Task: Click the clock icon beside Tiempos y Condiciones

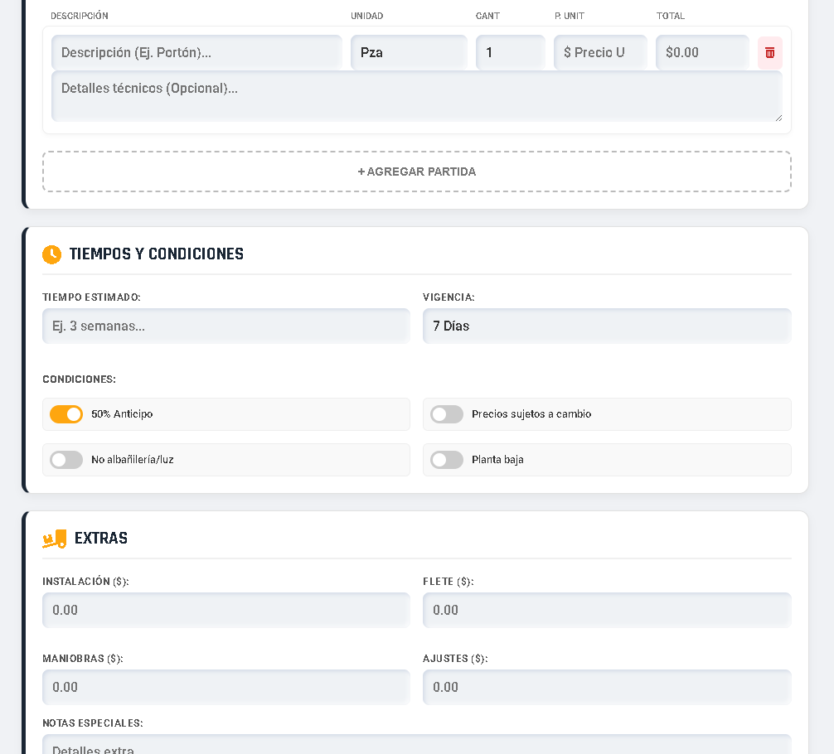Action: pos(51,254)
